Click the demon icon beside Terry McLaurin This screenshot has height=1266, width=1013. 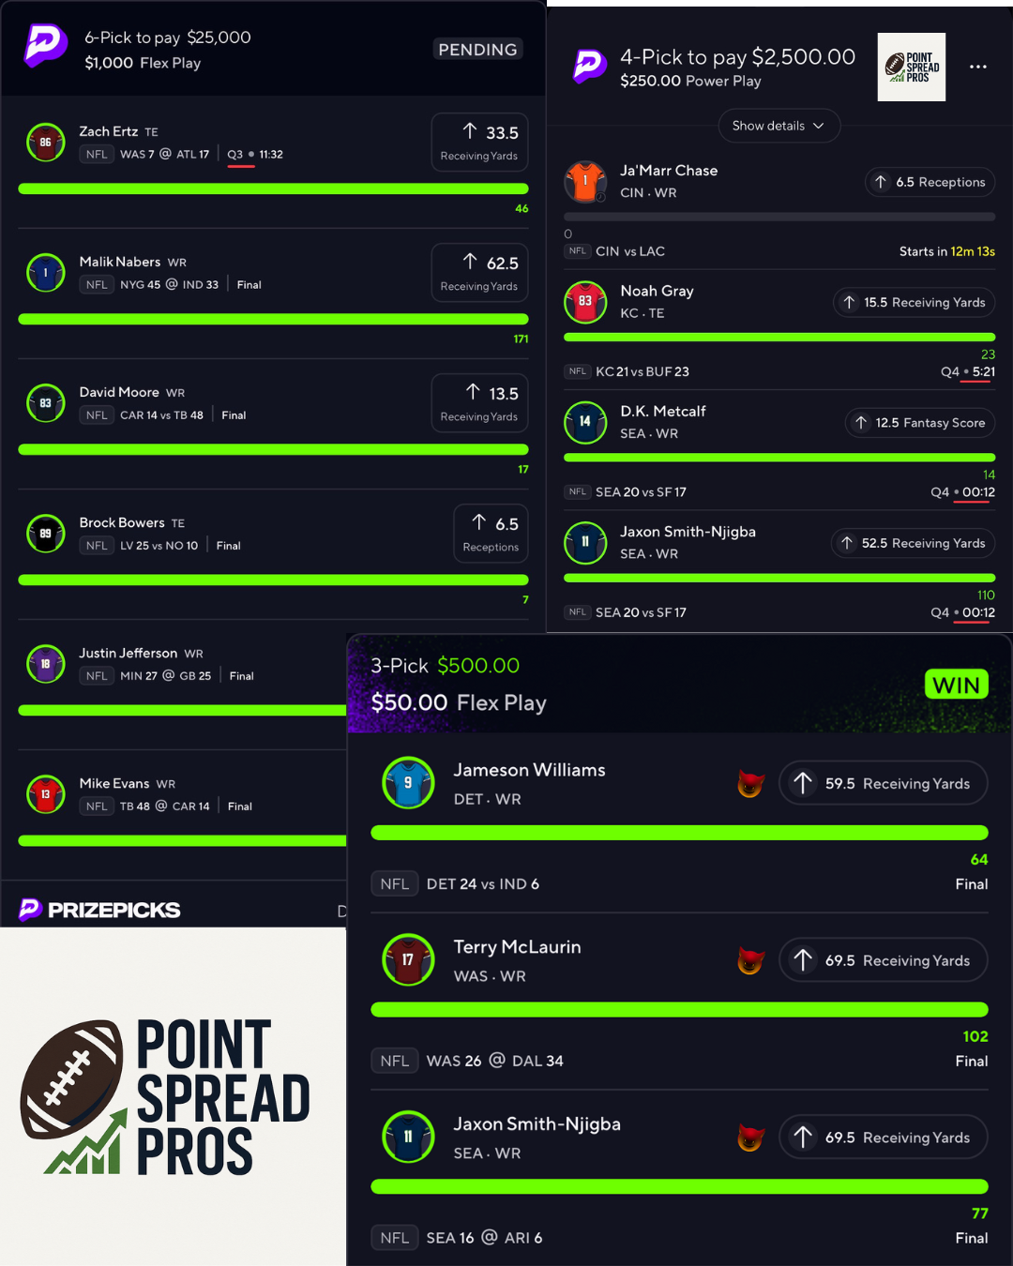(750, 960)
